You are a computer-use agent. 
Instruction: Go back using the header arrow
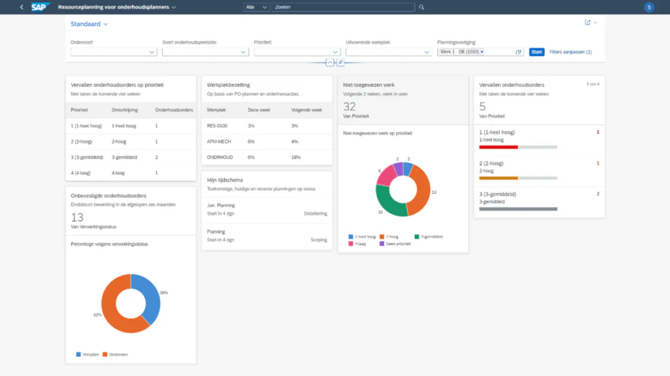[x=22, y=7]
